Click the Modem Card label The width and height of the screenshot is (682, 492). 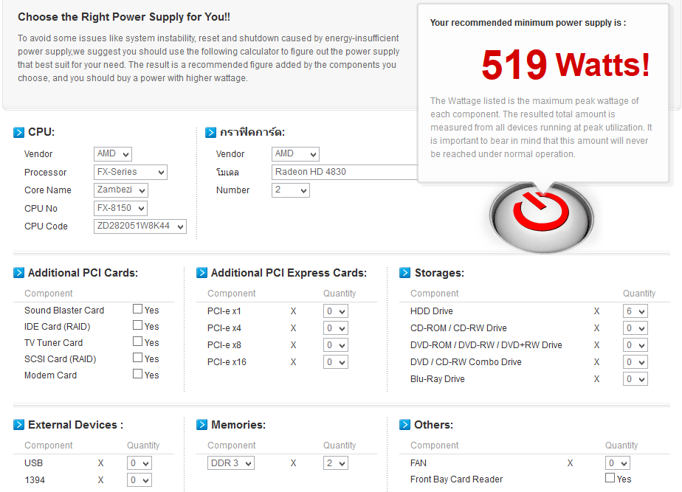pos(50,375)
